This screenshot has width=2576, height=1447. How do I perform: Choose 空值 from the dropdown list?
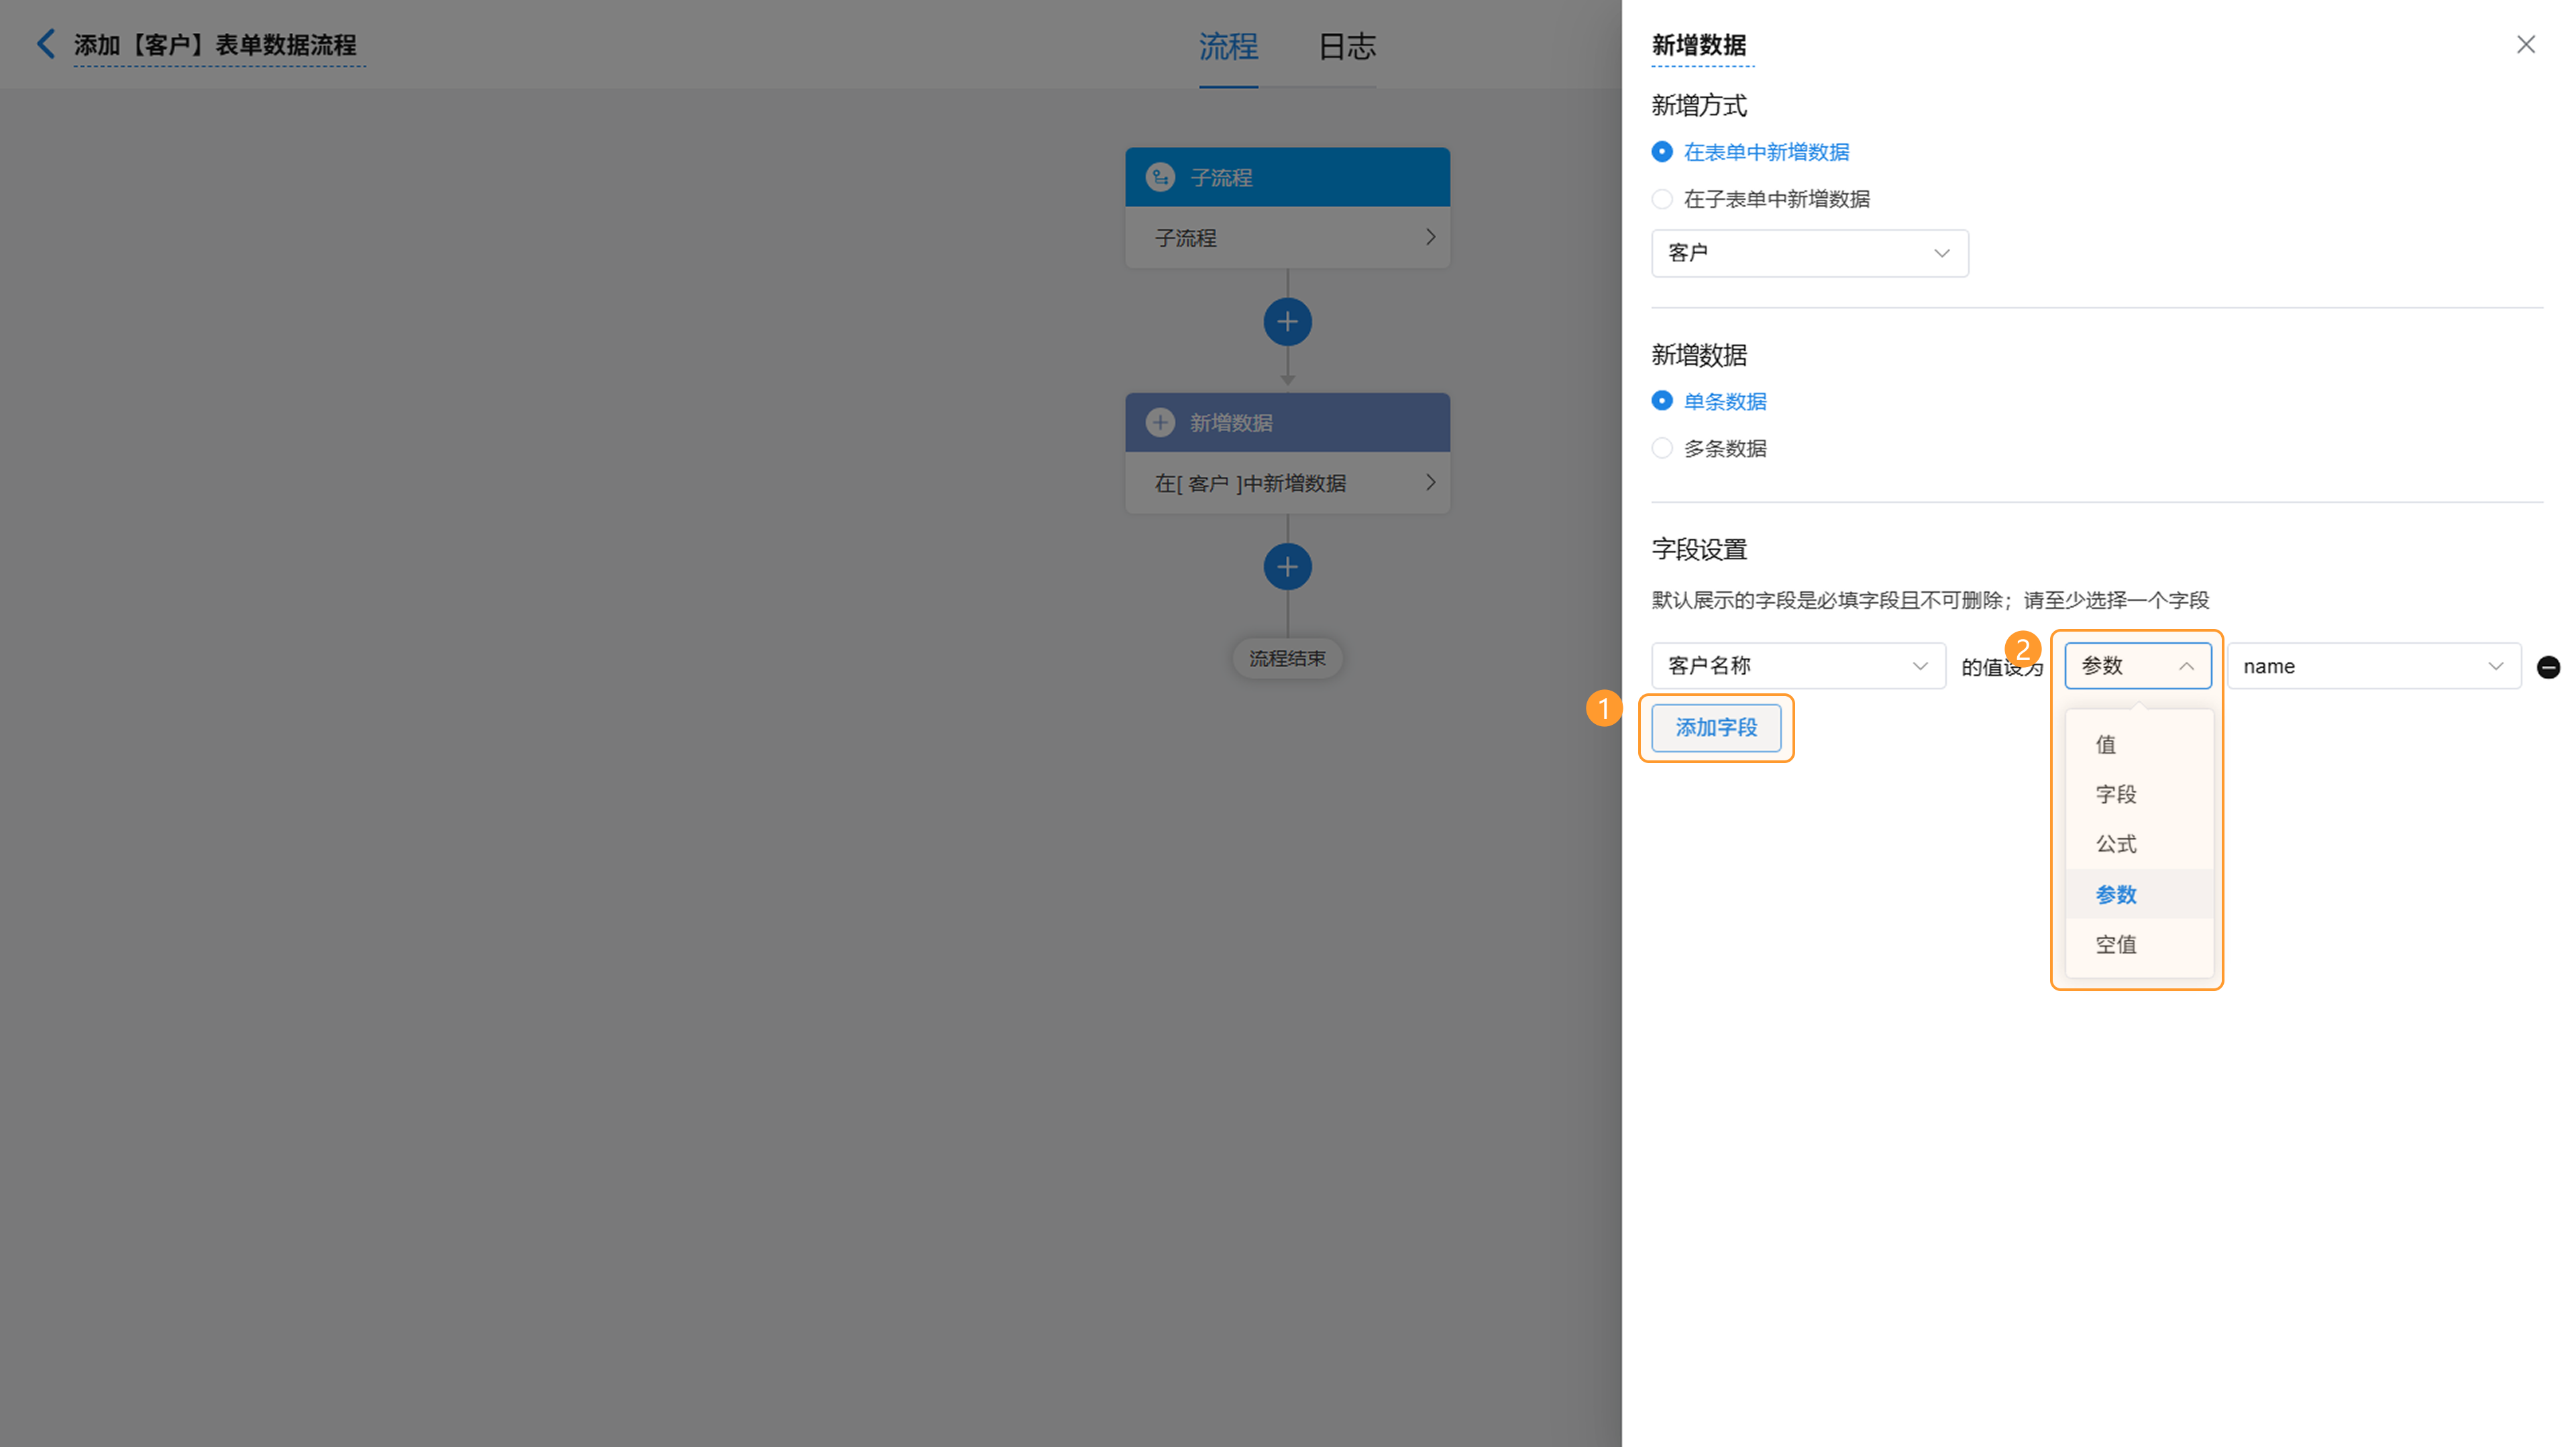[2139, 944]
